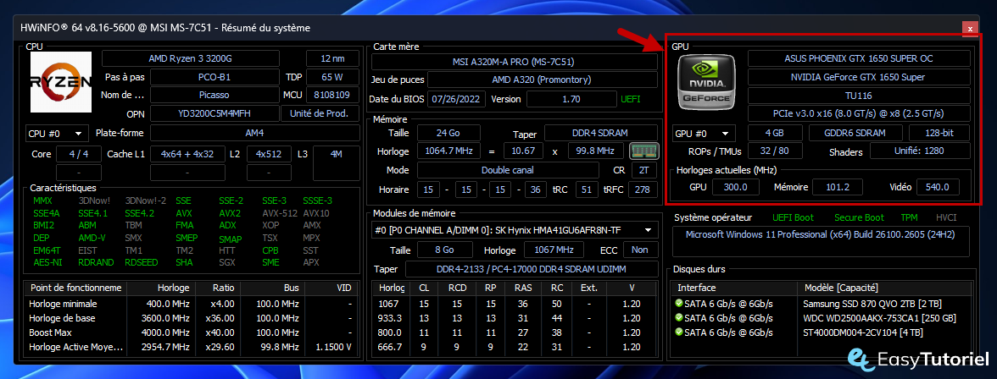Viewport: 997px width, 379px height.
Task: Click the 65 W TDP value
Action: 334,78
